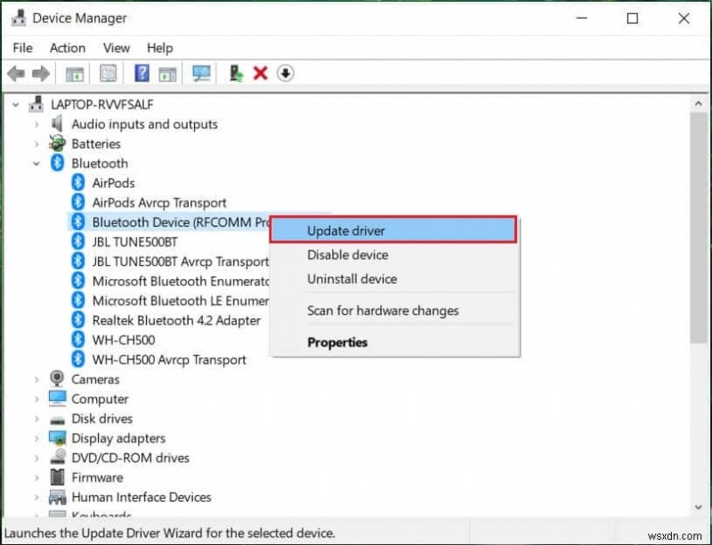Choose Uninstall device from context menu

(394, 278)
